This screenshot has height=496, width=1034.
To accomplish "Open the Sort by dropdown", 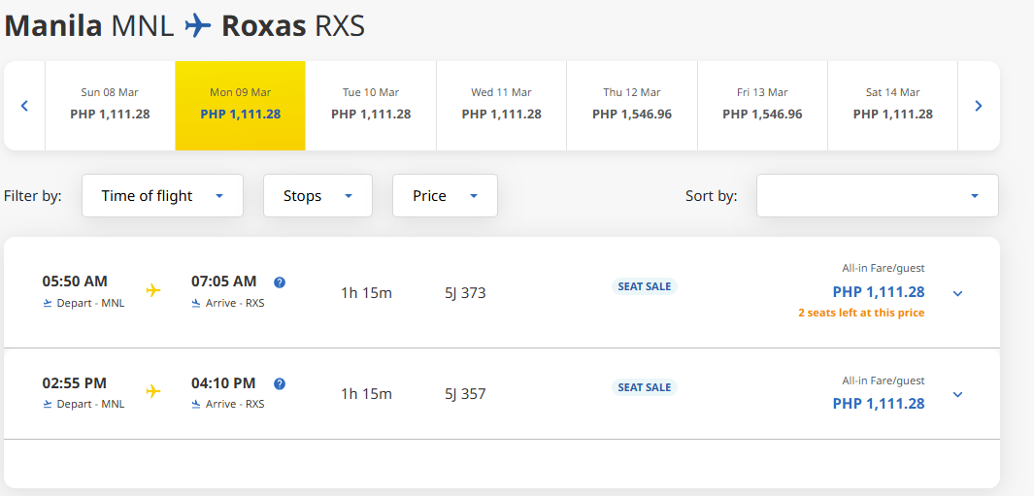I will click(x=877, y=196).
